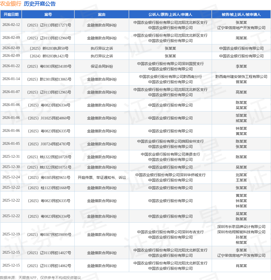Click date cell 2025-12-24
The width and height of the screenshot is (271, 280).
[x=11, y=177]
